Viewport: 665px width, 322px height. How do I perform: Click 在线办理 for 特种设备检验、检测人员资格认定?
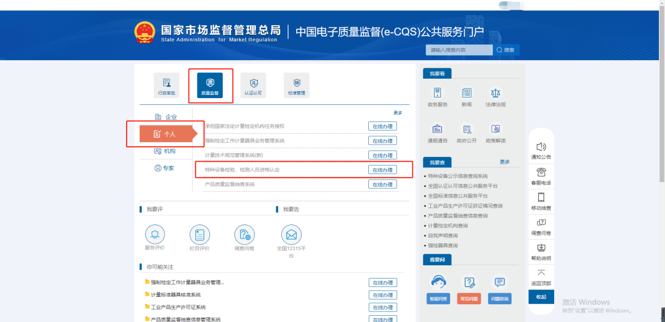click(x=382, y=170)
